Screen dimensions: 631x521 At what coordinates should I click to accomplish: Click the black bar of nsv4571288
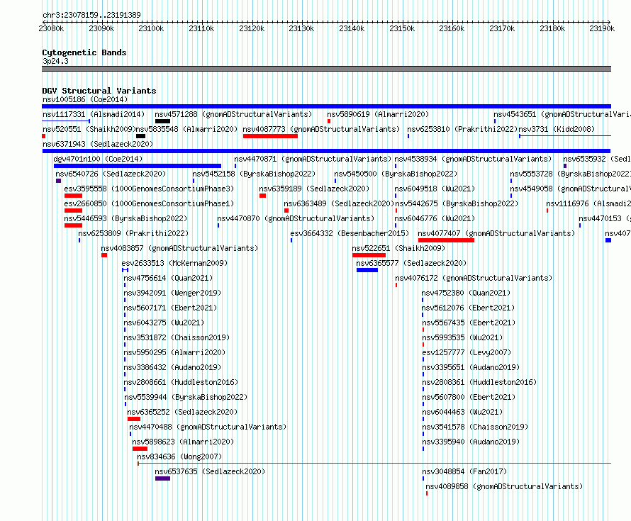(162, 121)
